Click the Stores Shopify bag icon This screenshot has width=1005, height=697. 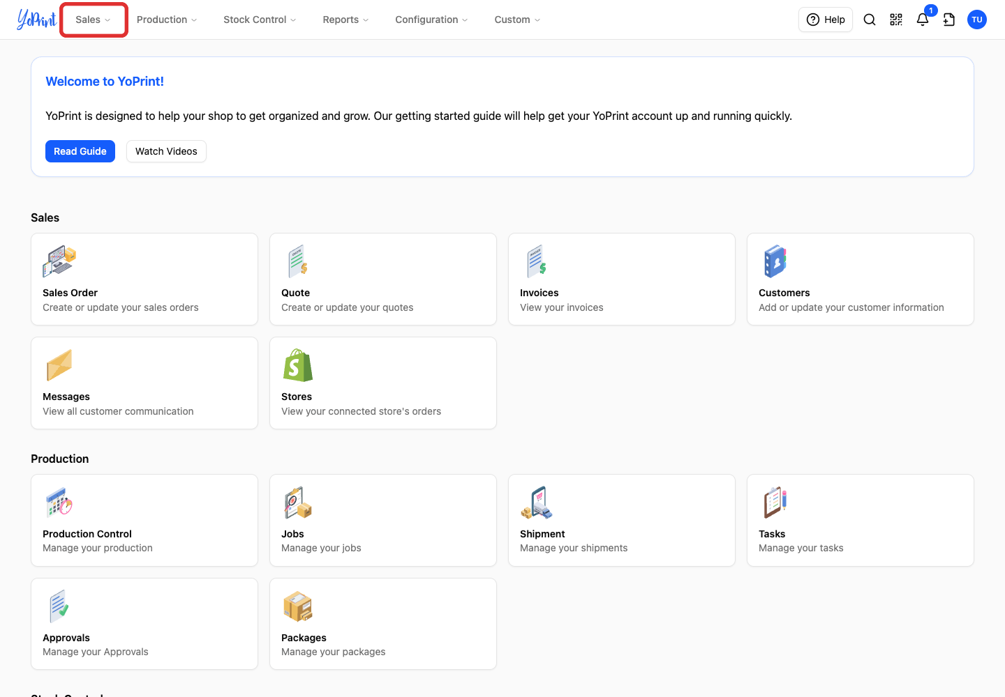(298, 365)
